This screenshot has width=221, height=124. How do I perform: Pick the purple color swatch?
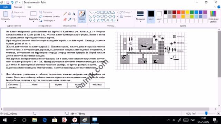(x=205, y=12)
